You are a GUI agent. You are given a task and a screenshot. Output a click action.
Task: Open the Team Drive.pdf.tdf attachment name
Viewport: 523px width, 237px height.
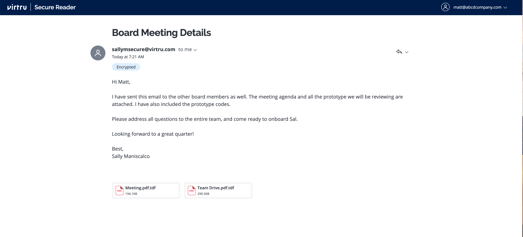coord(216,188)
